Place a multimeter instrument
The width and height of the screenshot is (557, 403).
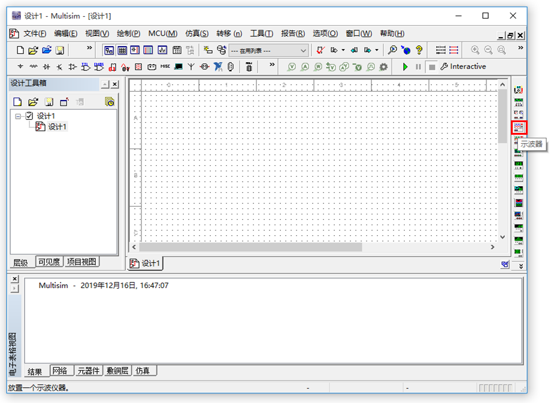point(519,89)
